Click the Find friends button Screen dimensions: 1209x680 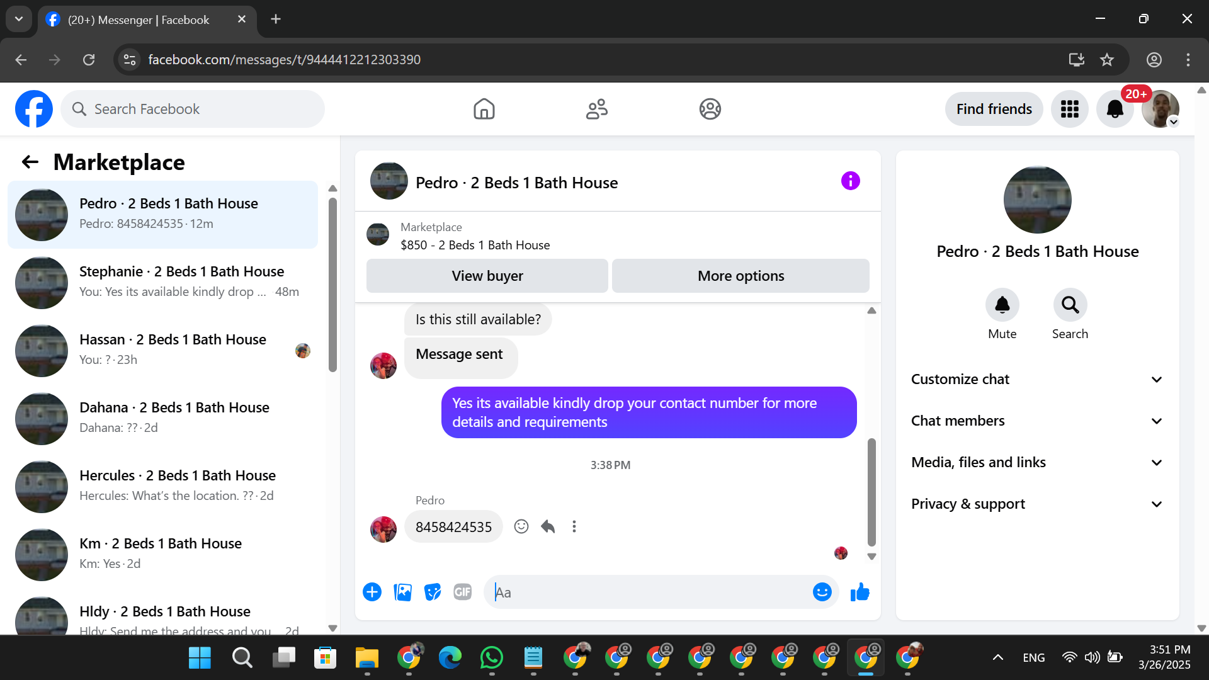tap(994, 109)
